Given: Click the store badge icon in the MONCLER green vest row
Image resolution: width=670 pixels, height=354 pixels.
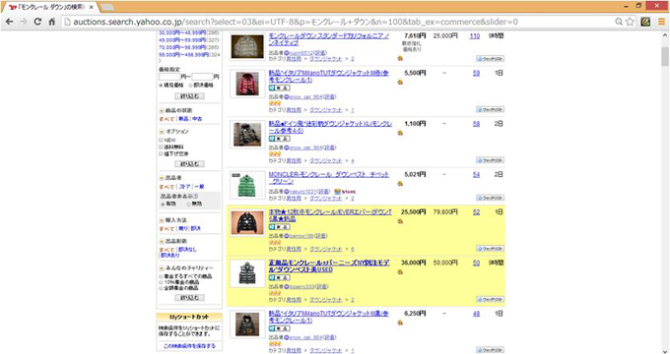Looking at the screenshot, I should [x=345, y=192].
